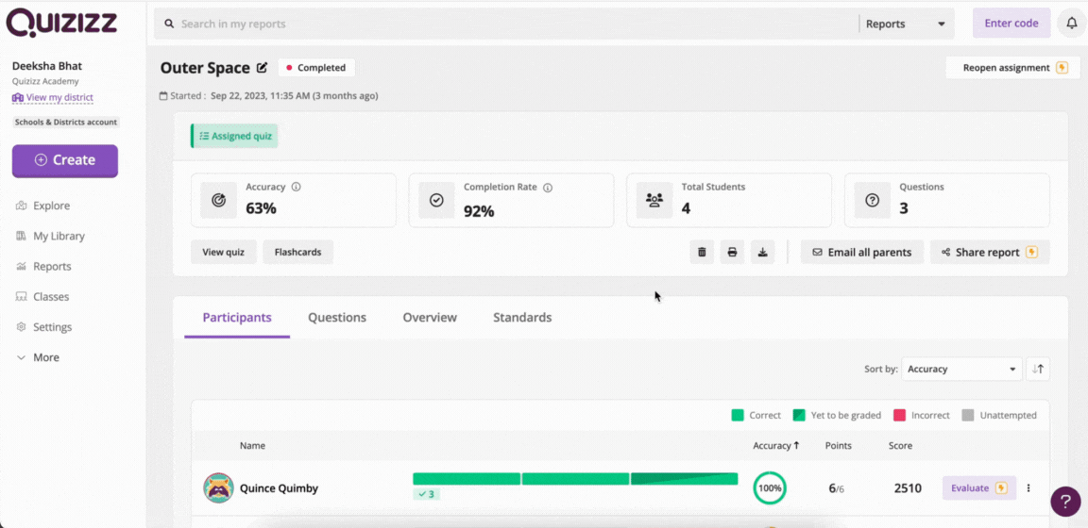Click the Points column header
The width and height of the screenshot is (1088, 528).
pos(839,446)
